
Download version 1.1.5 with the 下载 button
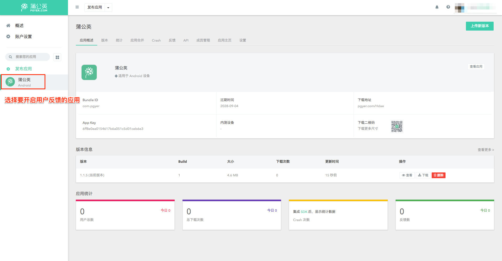(x=423, y=175)
